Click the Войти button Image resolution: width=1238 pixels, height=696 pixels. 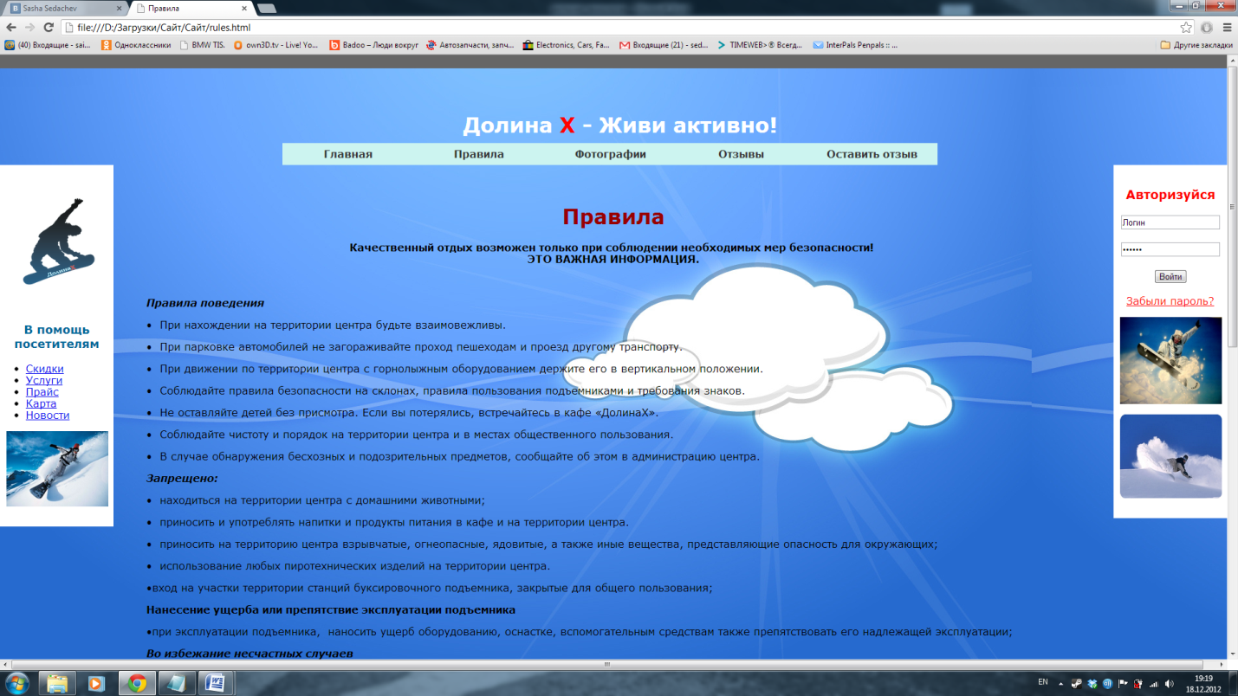coord(1170,277)
